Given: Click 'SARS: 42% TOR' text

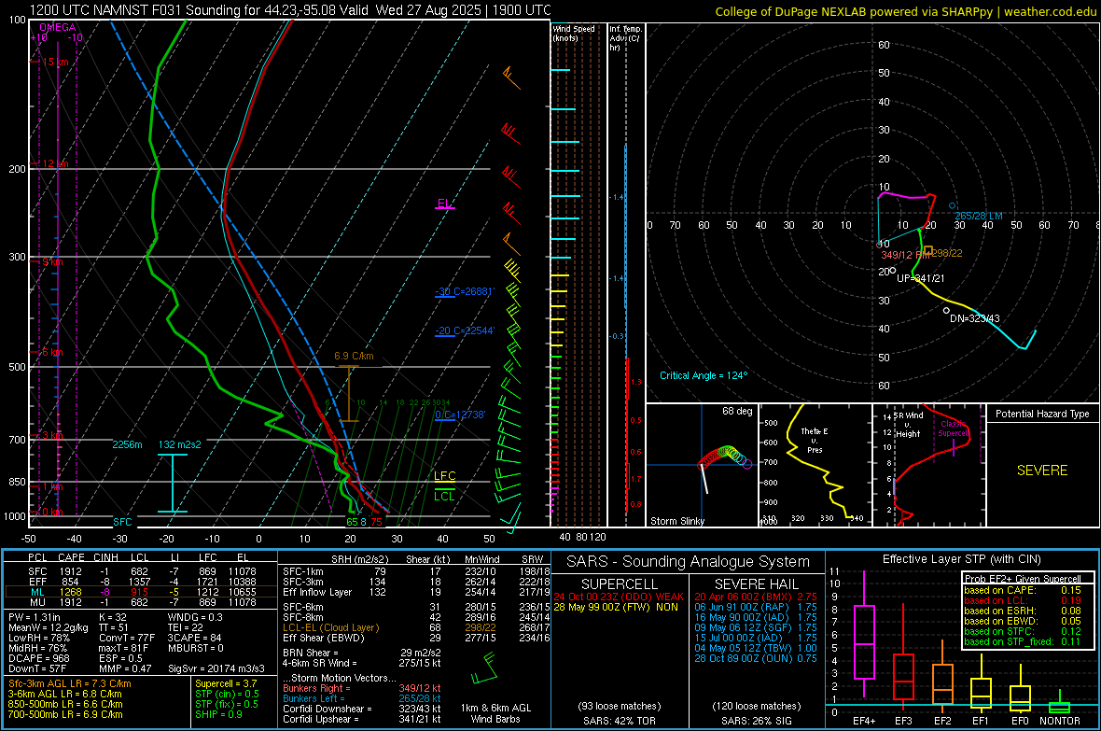Looking at the screenshot, I should click(x=619, y=721).
